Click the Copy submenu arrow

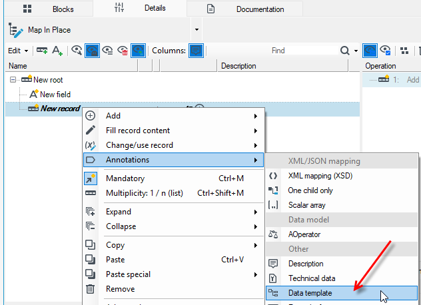(256, 245)
